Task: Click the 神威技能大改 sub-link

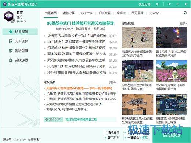Action: [x=64, y=29]
